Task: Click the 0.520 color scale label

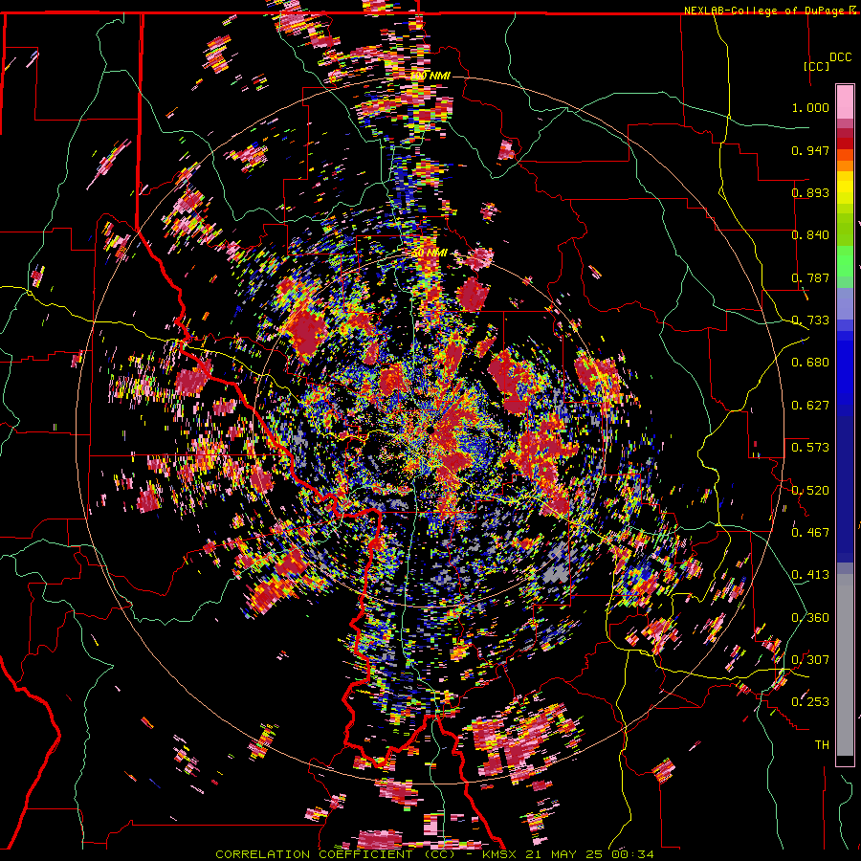Action: [x=810, y=491]
